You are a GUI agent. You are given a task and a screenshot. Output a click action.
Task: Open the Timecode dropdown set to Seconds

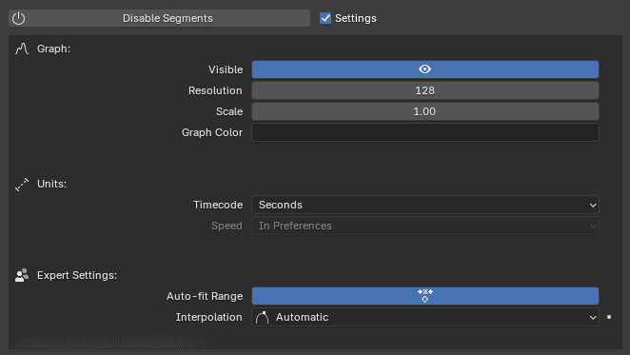click(x=425, y=205)
